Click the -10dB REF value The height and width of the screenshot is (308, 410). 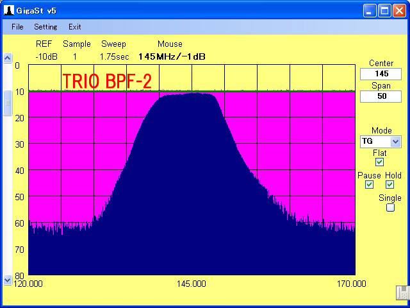click(x=46, y=56)
